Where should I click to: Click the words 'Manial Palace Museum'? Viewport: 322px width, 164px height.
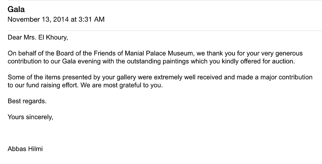tap(159, 53)
